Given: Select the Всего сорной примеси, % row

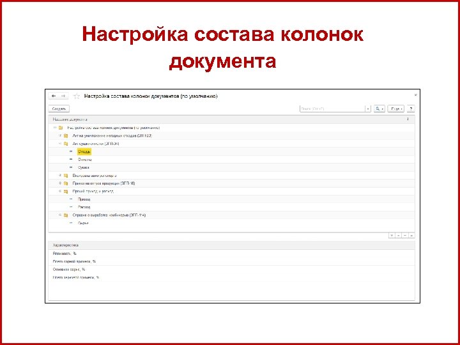Looking at the screenshot, I should [231, 261].
